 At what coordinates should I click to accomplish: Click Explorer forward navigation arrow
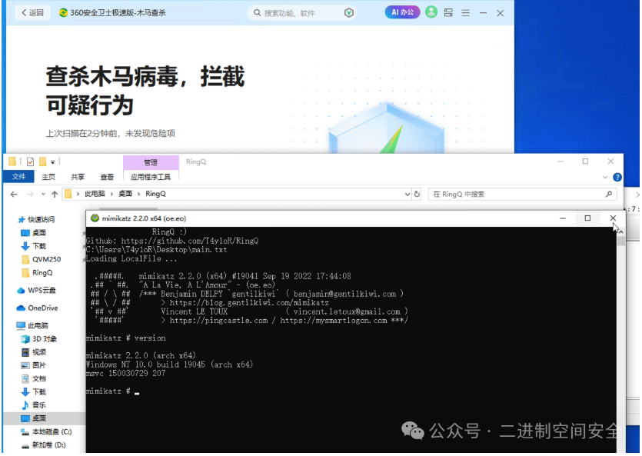30,194
